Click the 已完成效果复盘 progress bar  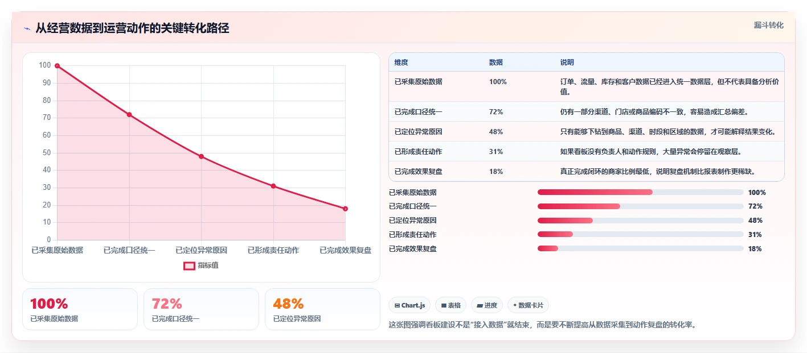click(641, 248)
